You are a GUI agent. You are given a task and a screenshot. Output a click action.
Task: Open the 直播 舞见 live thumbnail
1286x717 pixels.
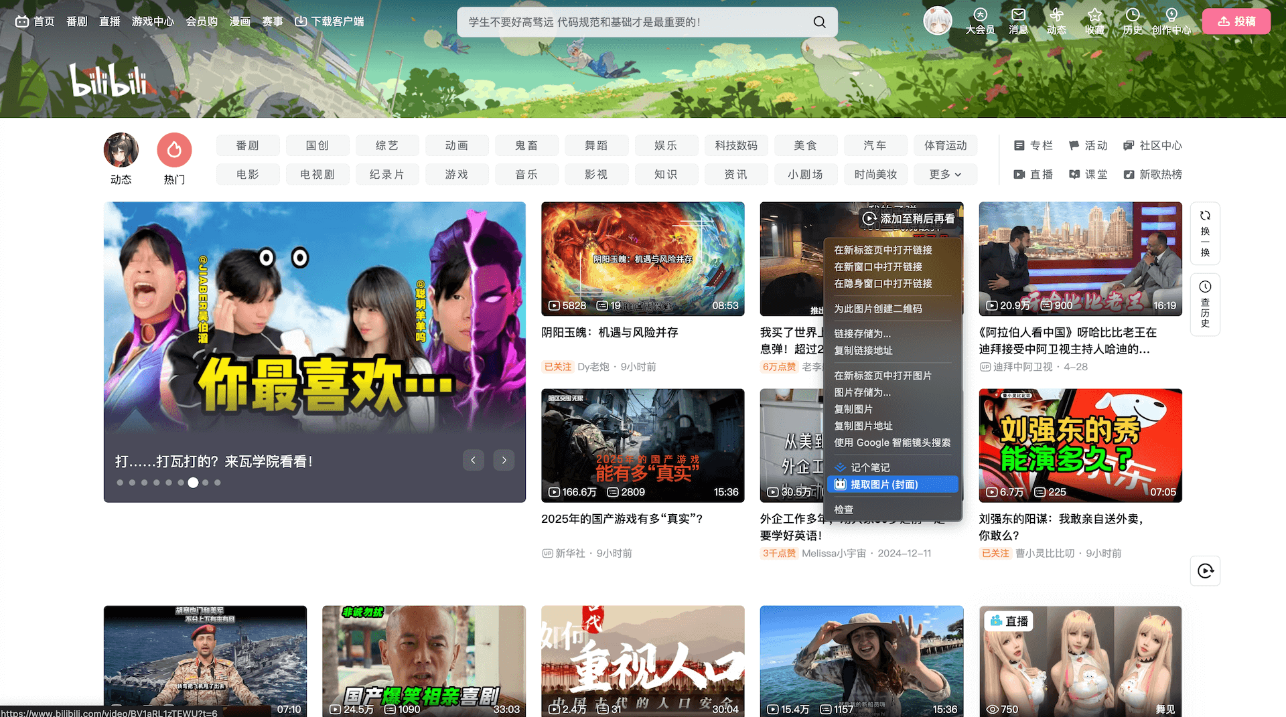tap(1080, 661)
